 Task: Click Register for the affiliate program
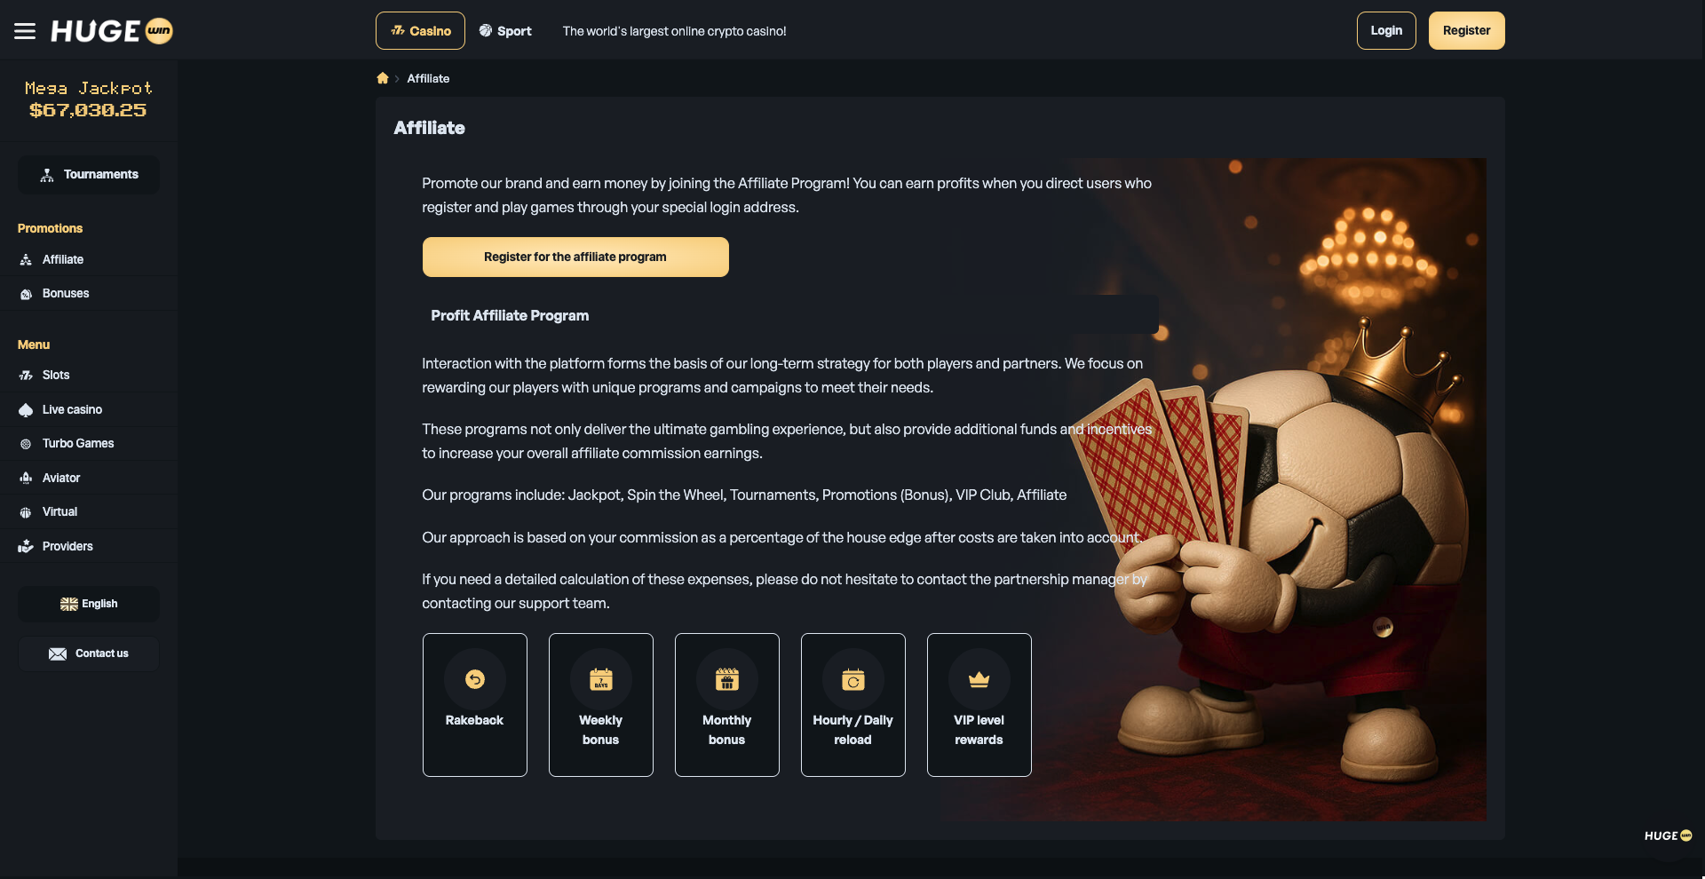coord(575,257)
